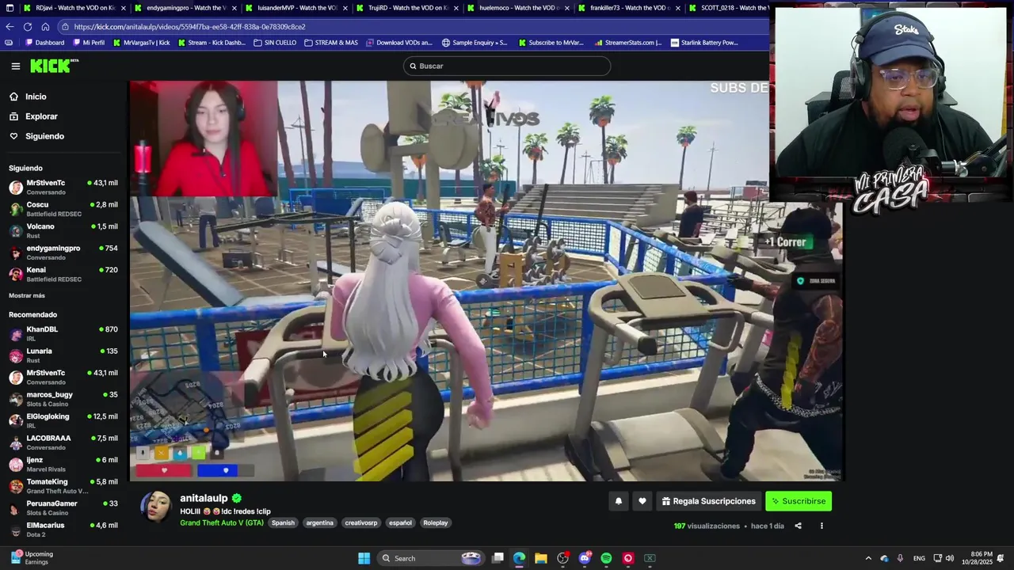Expand followed list with Mostrar más

point(27,295)
